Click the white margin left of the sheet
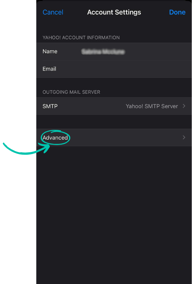Viewport: 195px width, 284px height. 18,72
